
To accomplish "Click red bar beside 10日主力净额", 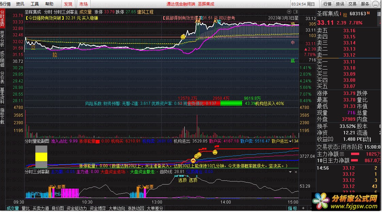I will pyautogui.click(x=355, y=160).
